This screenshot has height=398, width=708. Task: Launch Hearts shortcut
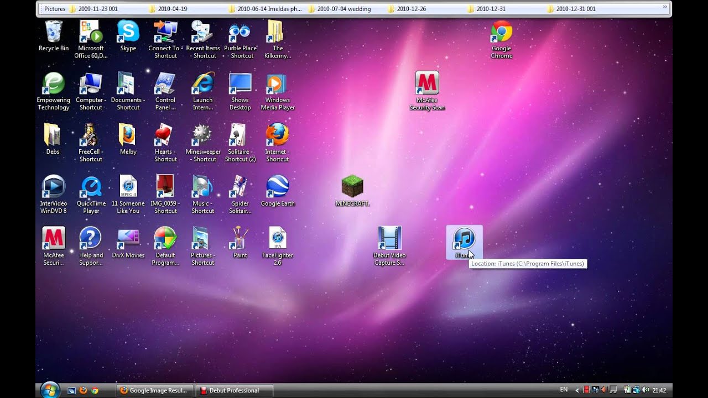click(165, 143)
